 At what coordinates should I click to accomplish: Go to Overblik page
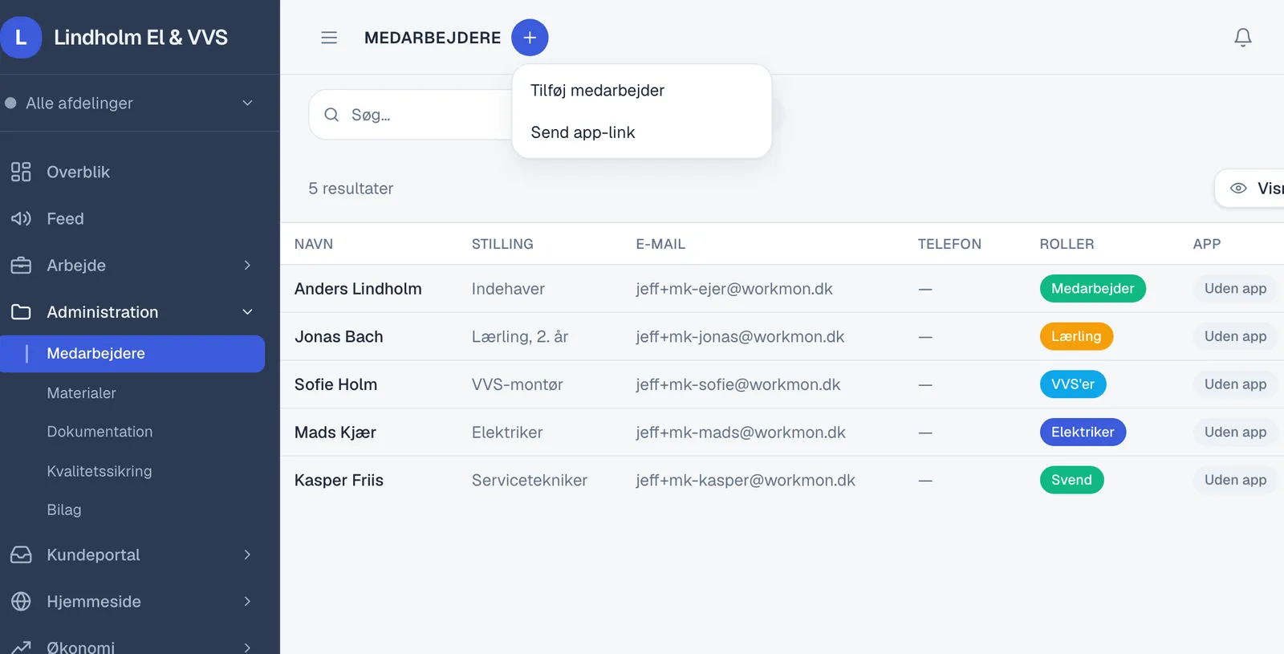click(x=78, y=172)
